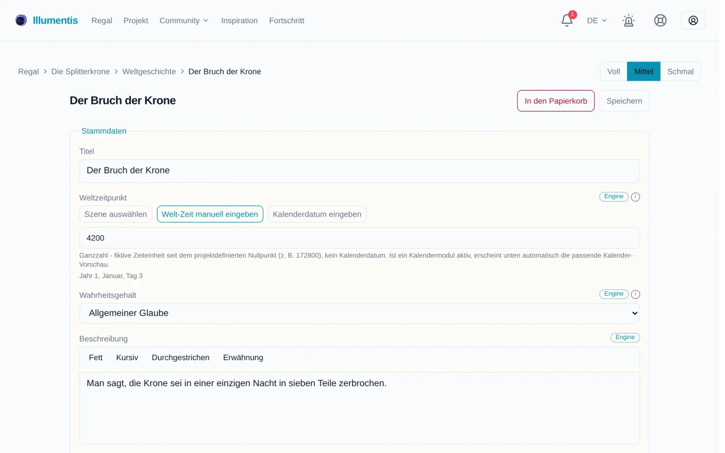
Task: Apply Fett formatting
Action: [x=96, y=358]
